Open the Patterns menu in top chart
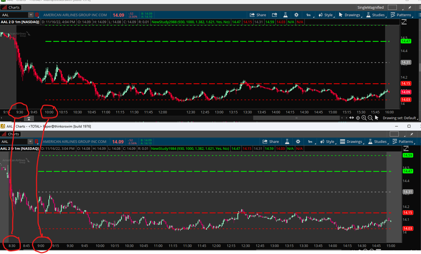 pyautogui.click(x=401, y=15)
